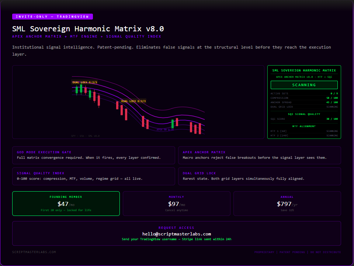The image size is (354, 266).
Task: Choose the MONTHLY plan label
Action: coord(177,197)
